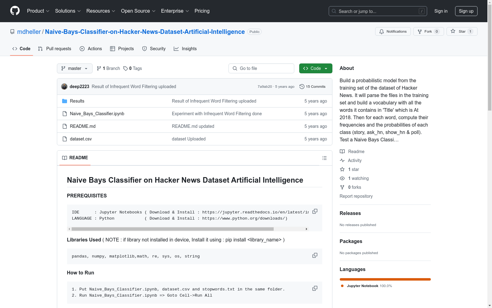The image size is (492, 308).
Task: Open the repository name link
Action: 145,32
